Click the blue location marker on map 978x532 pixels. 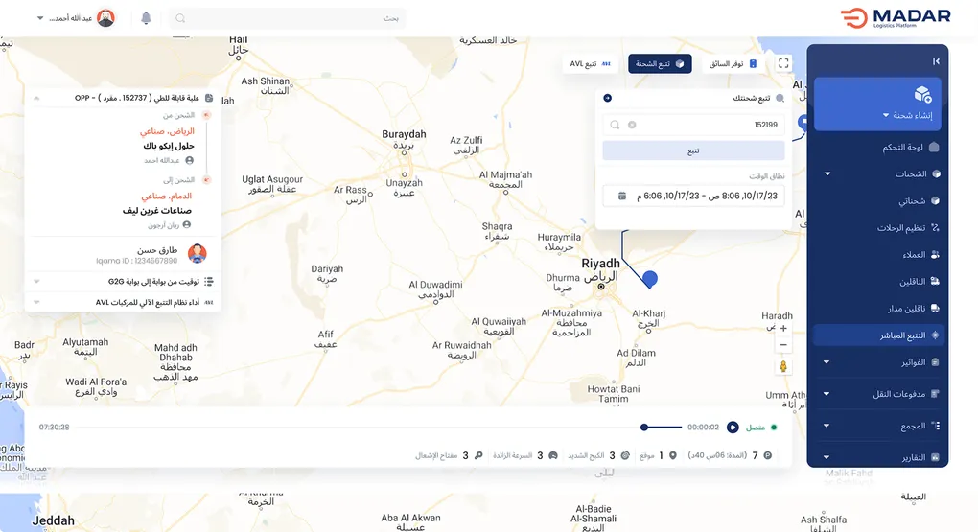click(650, 279)
